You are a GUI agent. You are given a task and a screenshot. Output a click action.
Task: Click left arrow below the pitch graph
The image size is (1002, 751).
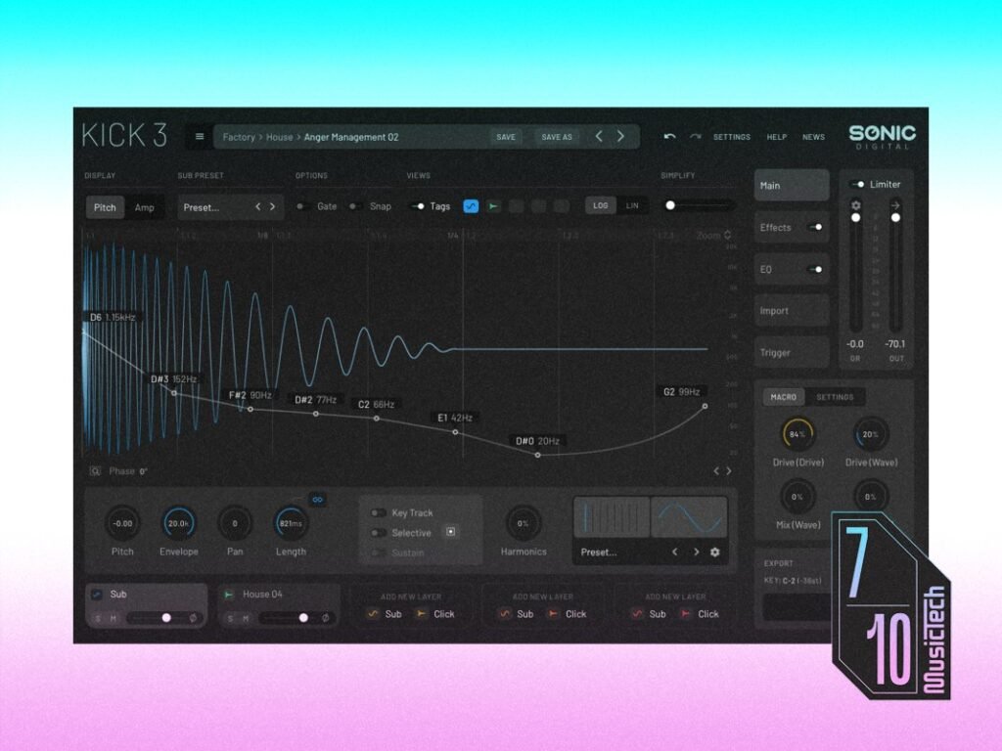click(716, 471)
